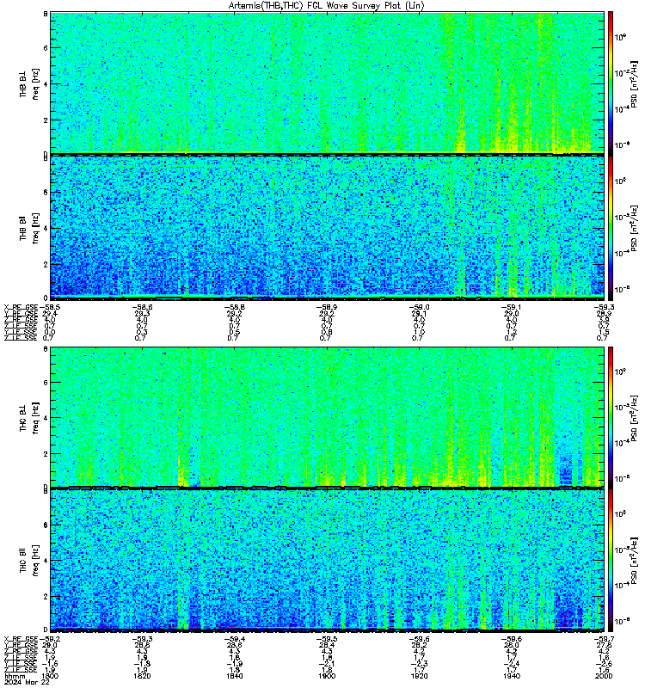
Task: Click the "2024 Mar 22" date label
Action: (27, 682)
